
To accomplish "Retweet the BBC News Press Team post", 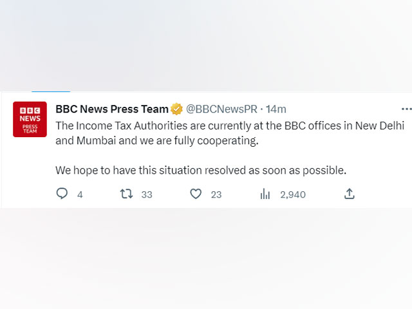I will pos(127,194).
